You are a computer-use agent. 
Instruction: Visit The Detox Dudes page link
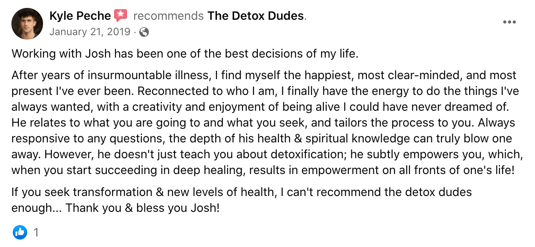point(256,16)
